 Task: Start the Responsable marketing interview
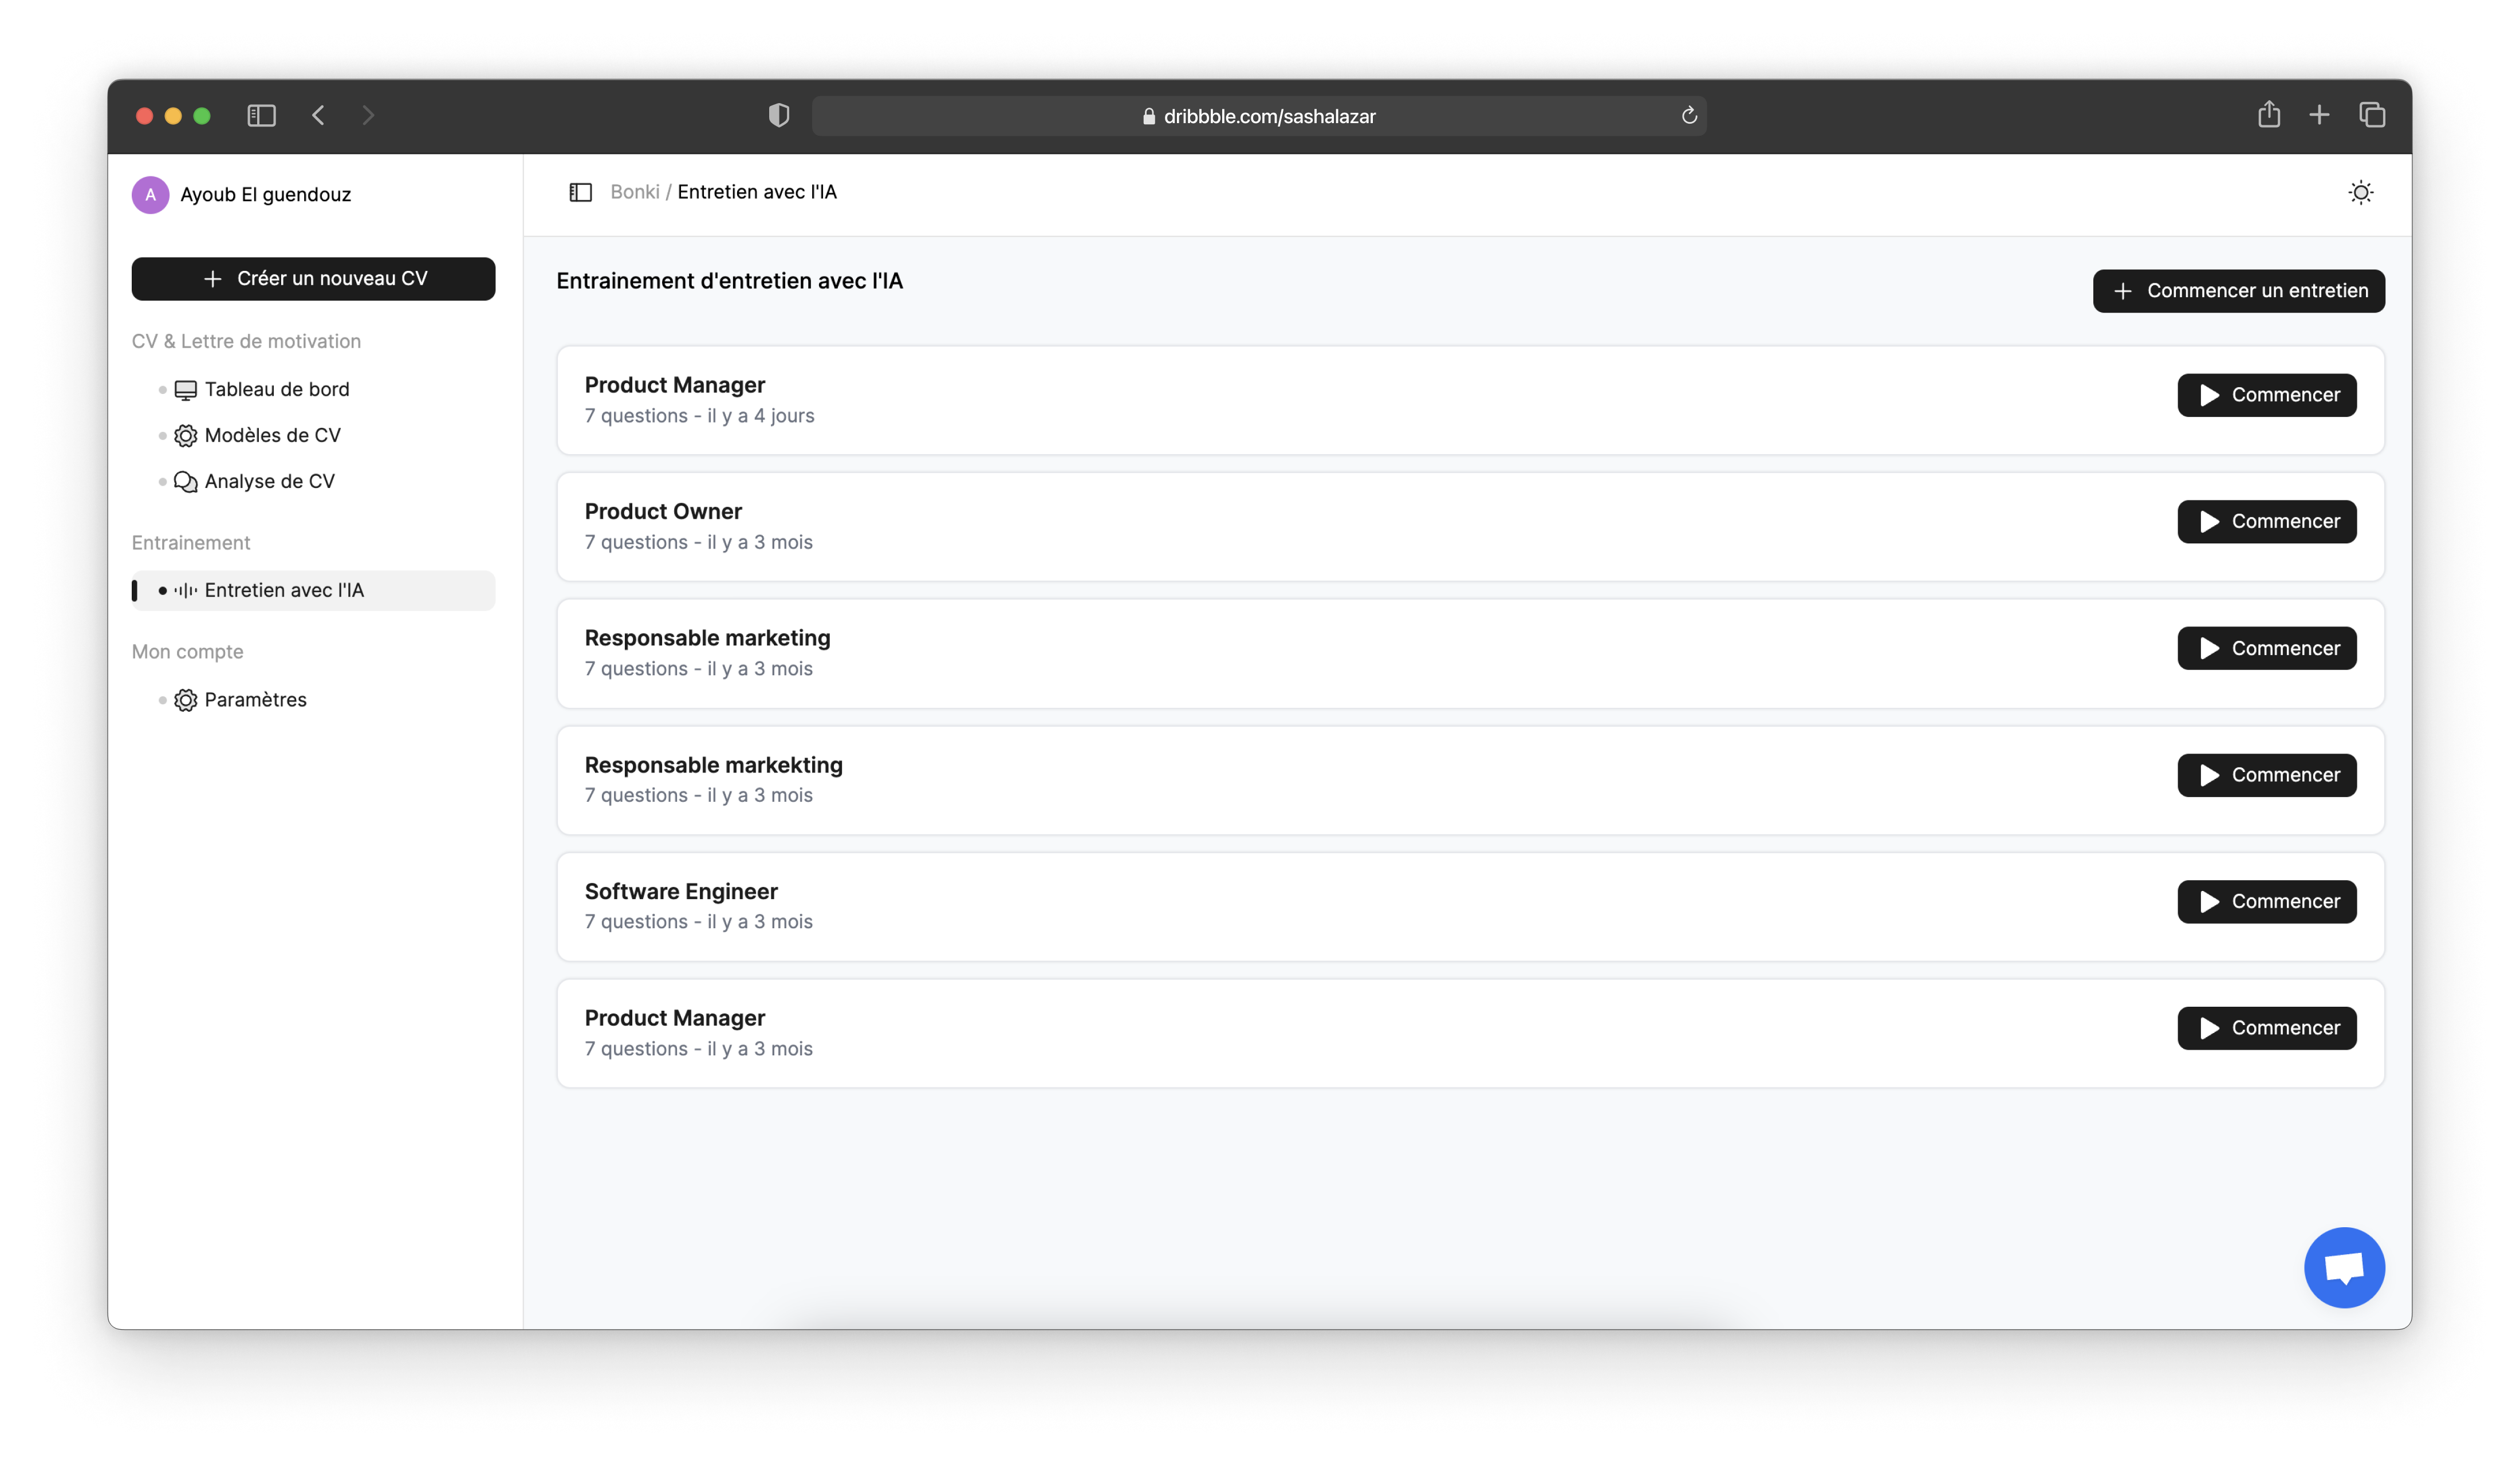click(2267, 648)
